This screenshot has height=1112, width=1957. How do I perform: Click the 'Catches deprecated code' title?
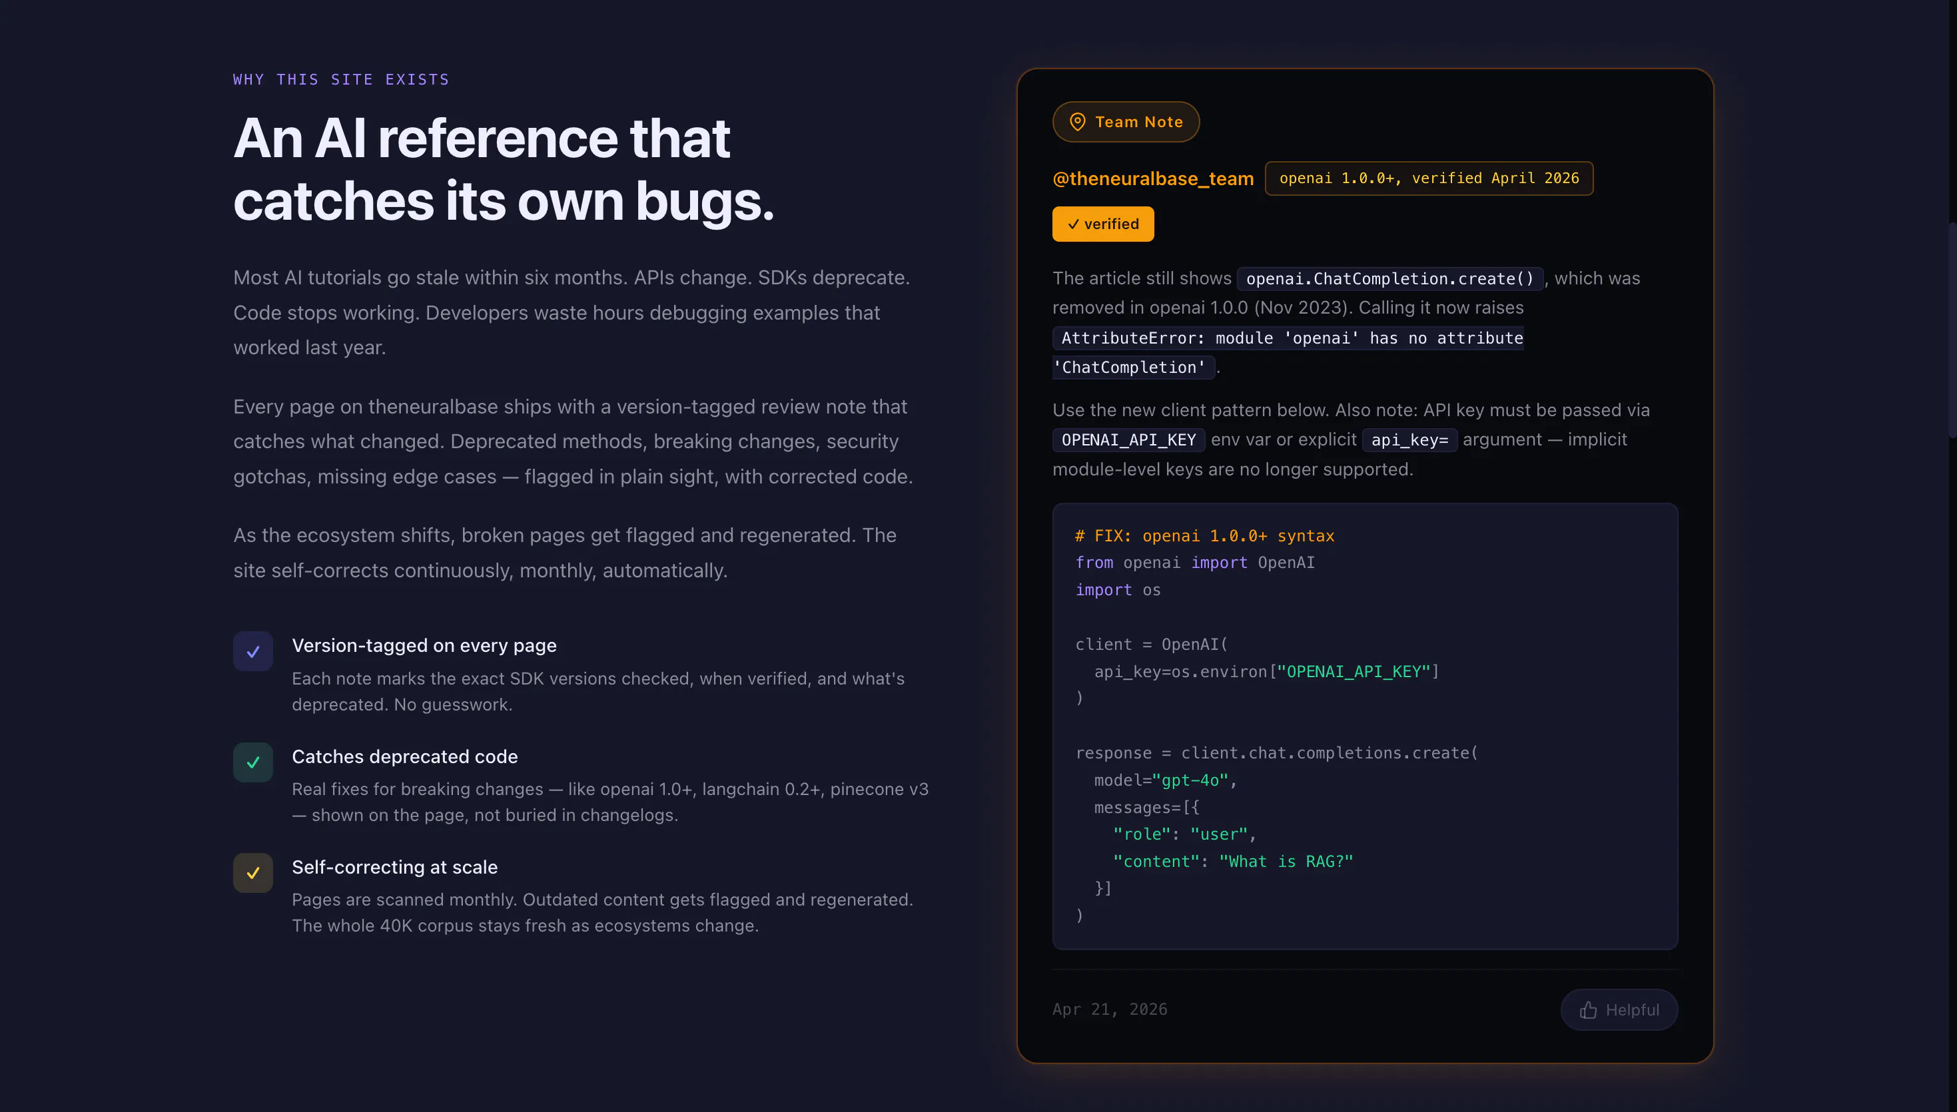pos(405,756)
